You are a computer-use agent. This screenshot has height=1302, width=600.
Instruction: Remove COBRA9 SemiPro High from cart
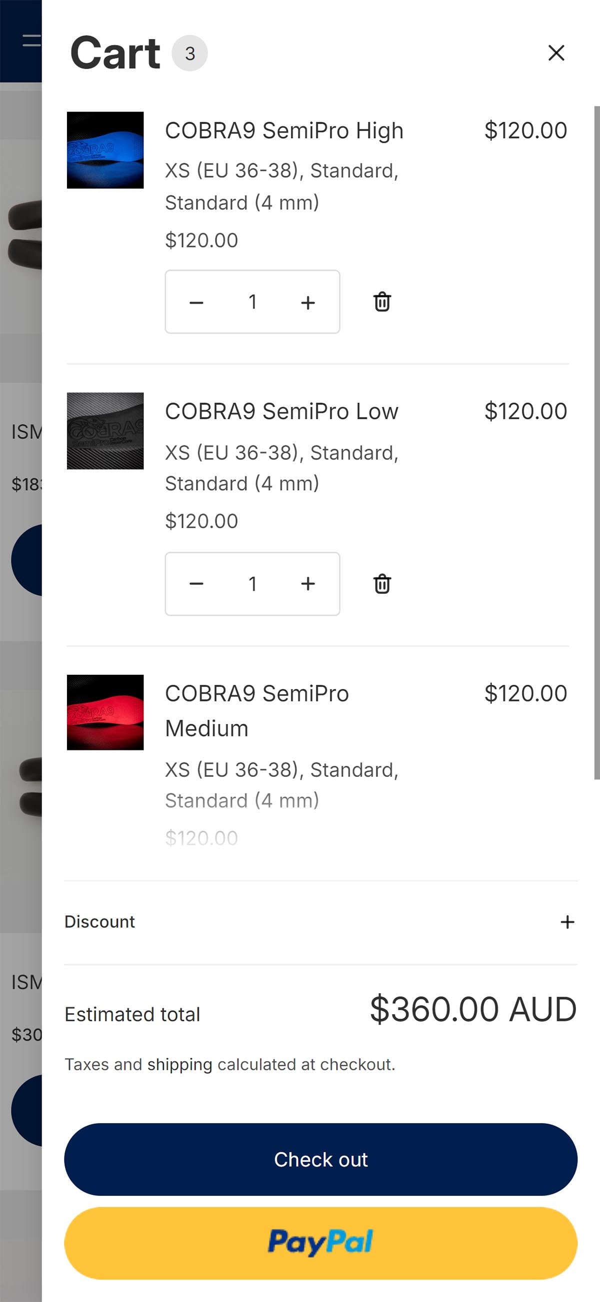pos(382,302)
